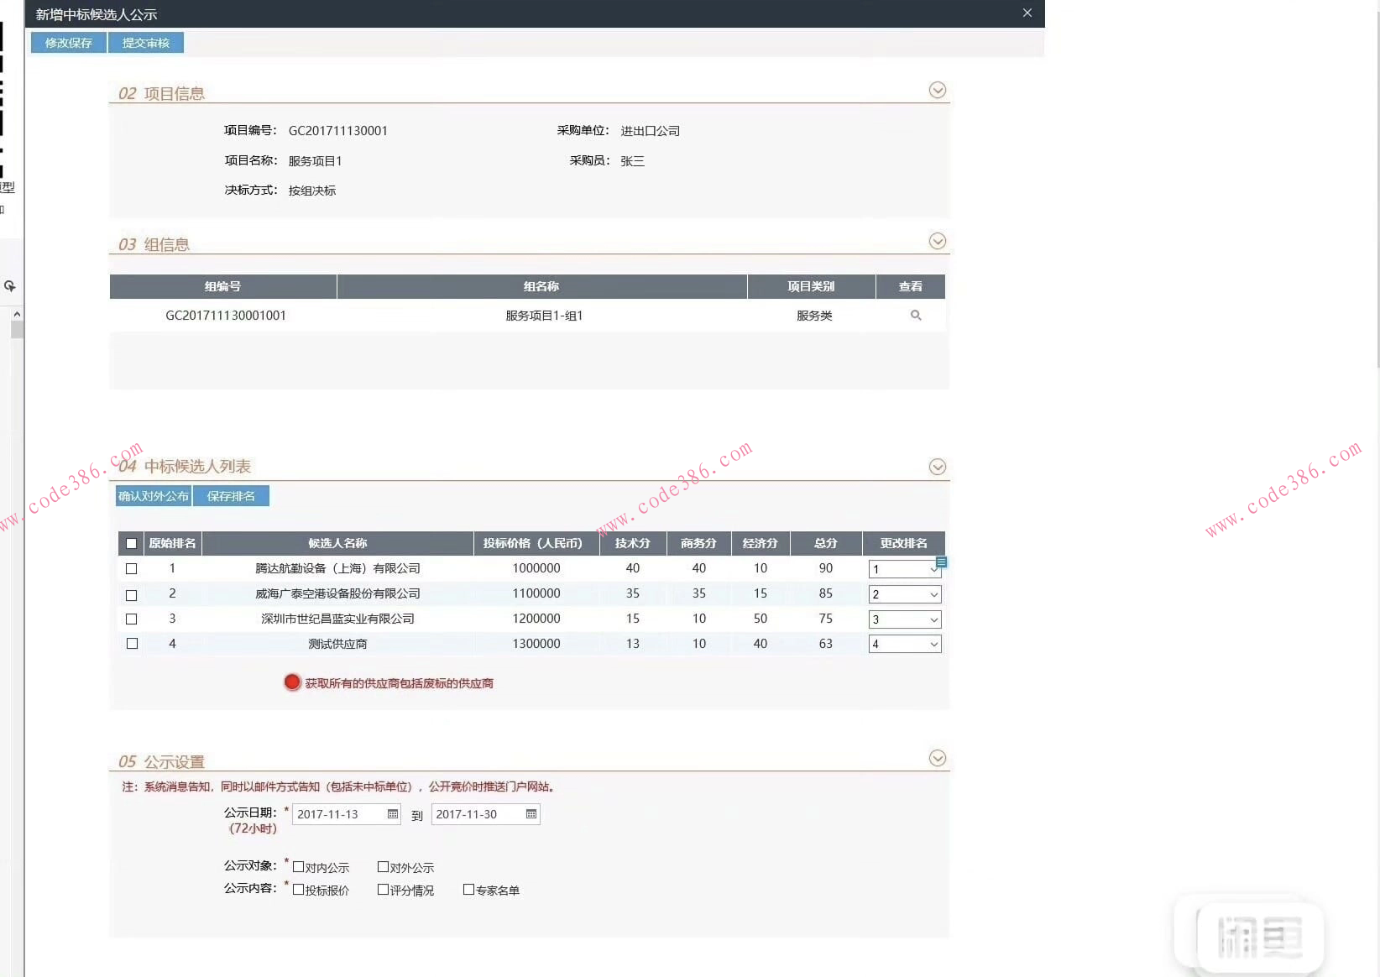Click the 更改排名 column header
This screenshot has width=1380, height=977.
click(904, 543)
